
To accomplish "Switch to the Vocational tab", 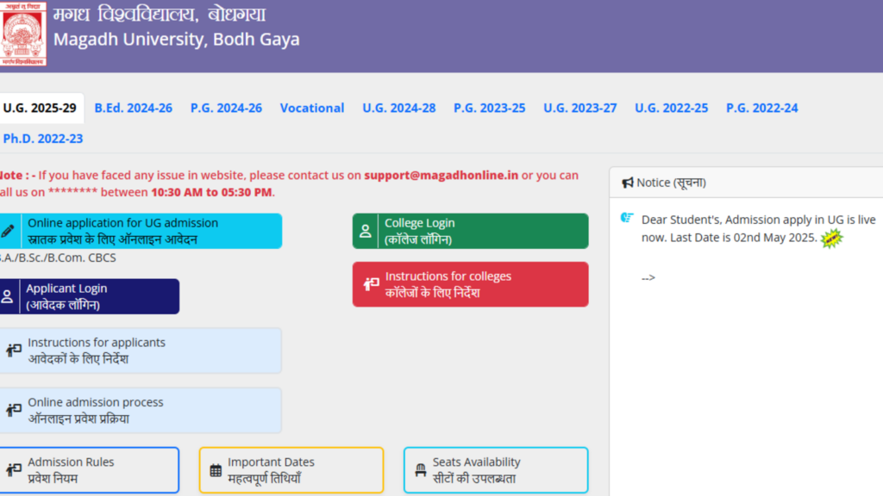I will pyautogui.click(x=312, y=108).
